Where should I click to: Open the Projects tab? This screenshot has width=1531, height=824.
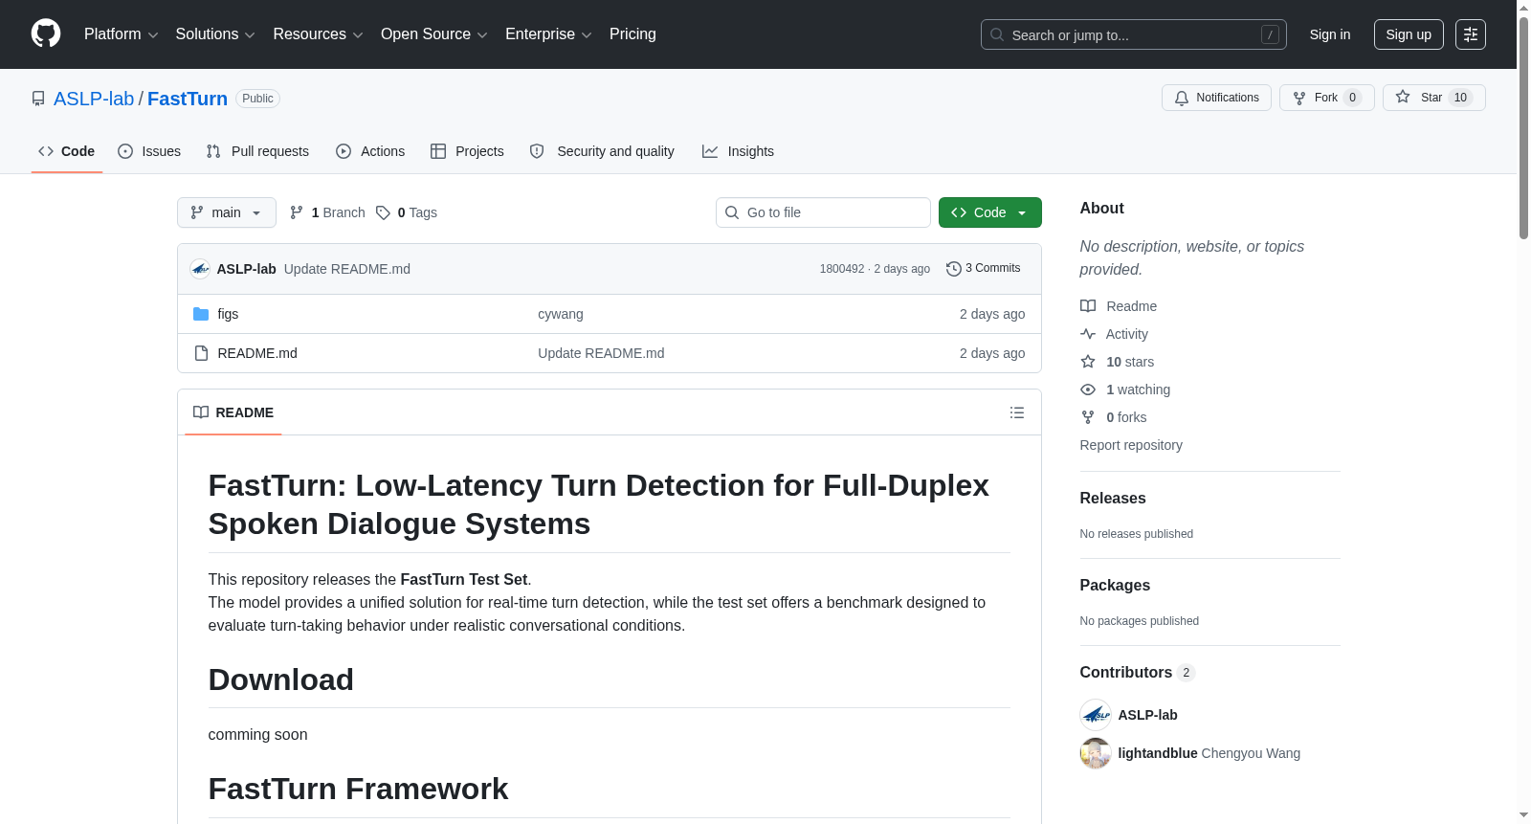(467, 151)
